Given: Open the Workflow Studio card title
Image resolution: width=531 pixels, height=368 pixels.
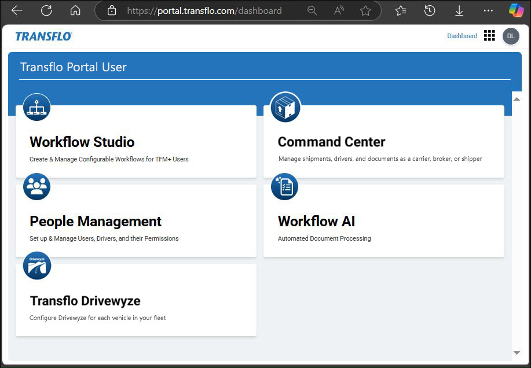Looking at the screenshot, I should [82, 142].
